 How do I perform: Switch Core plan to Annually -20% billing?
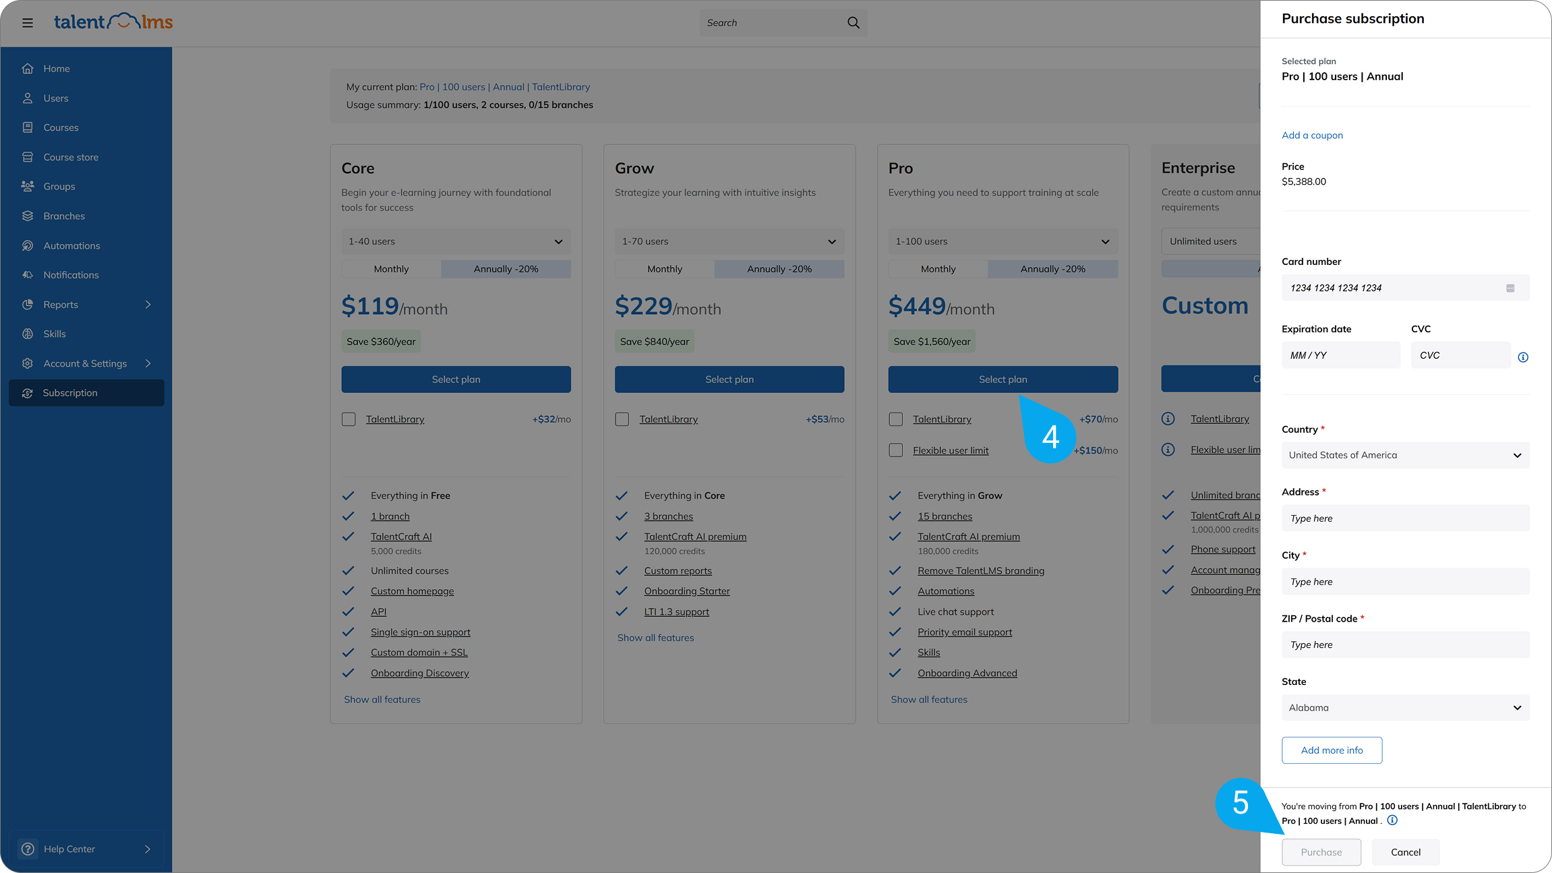coord(506,269)
